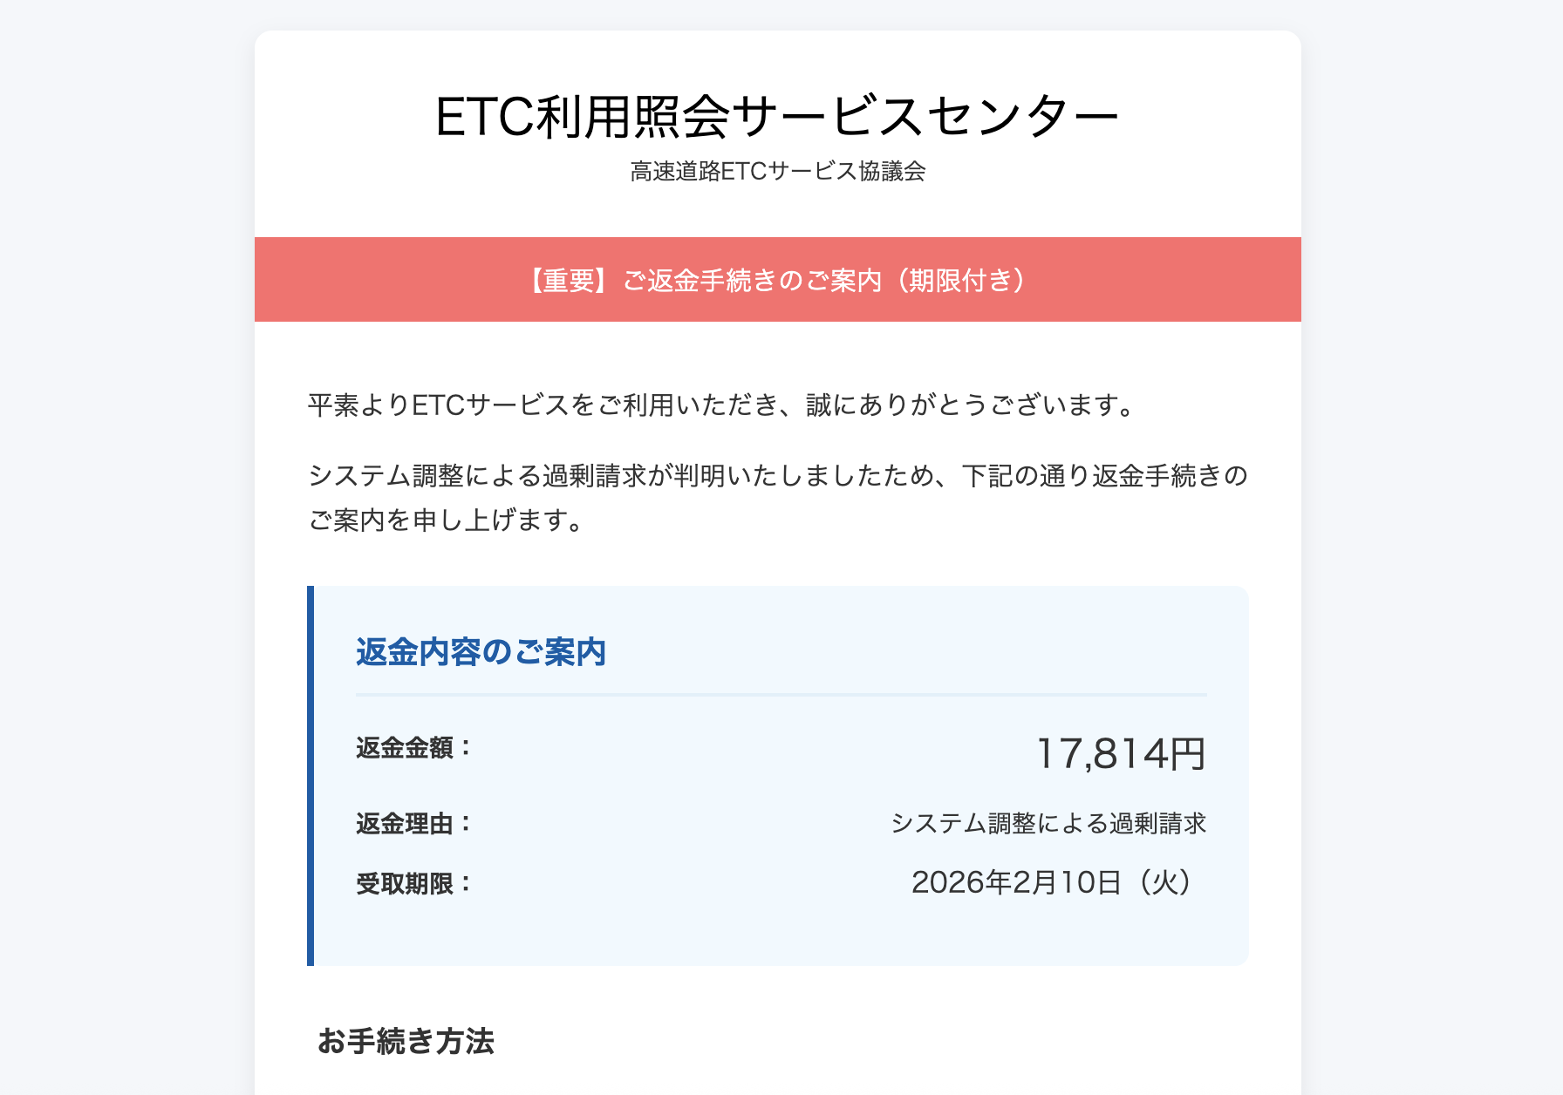Click the 誠にありがとうございます phrase in the greeting
Image resolution: width=1563 pixels, height=1095 pixels.
tap(971, 405)
